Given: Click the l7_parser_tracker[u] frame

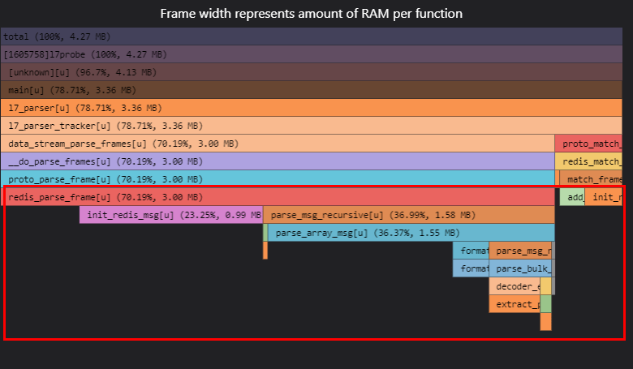Looking at the screenshot, I should (x=313, y=126).
